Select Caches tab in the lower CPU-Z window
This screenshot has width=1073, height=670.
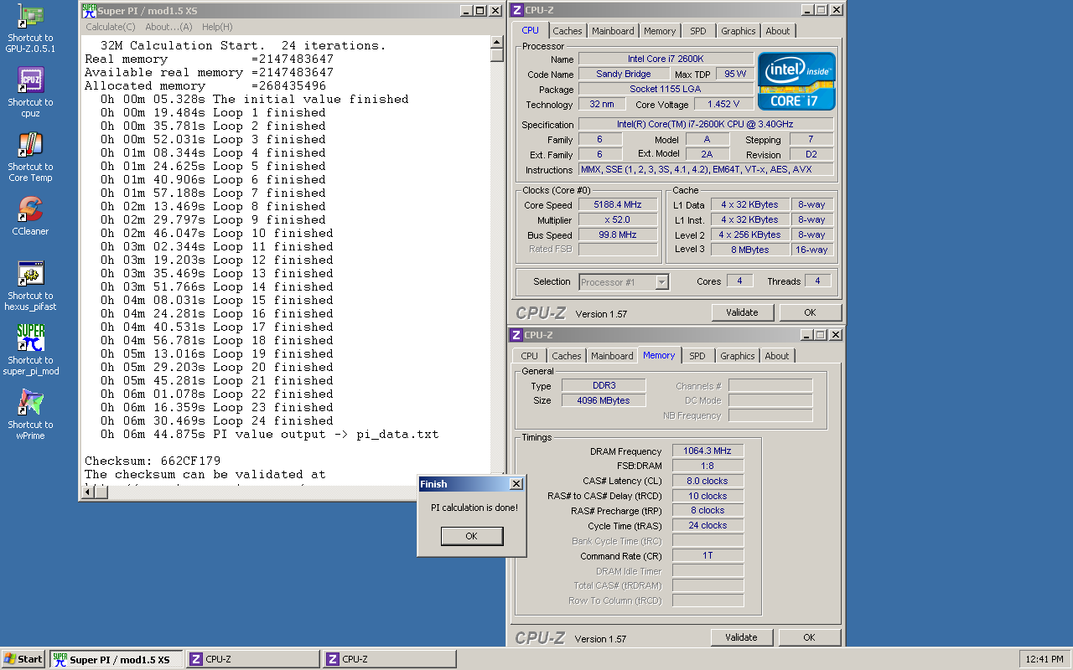tap(567, 356)
